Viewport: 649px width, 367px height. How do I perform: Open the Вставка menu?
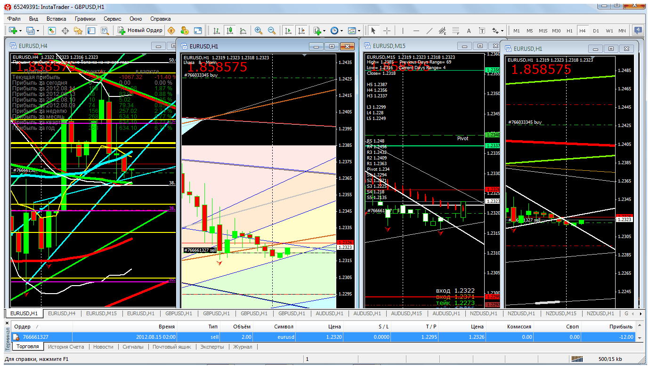point(56,19)
